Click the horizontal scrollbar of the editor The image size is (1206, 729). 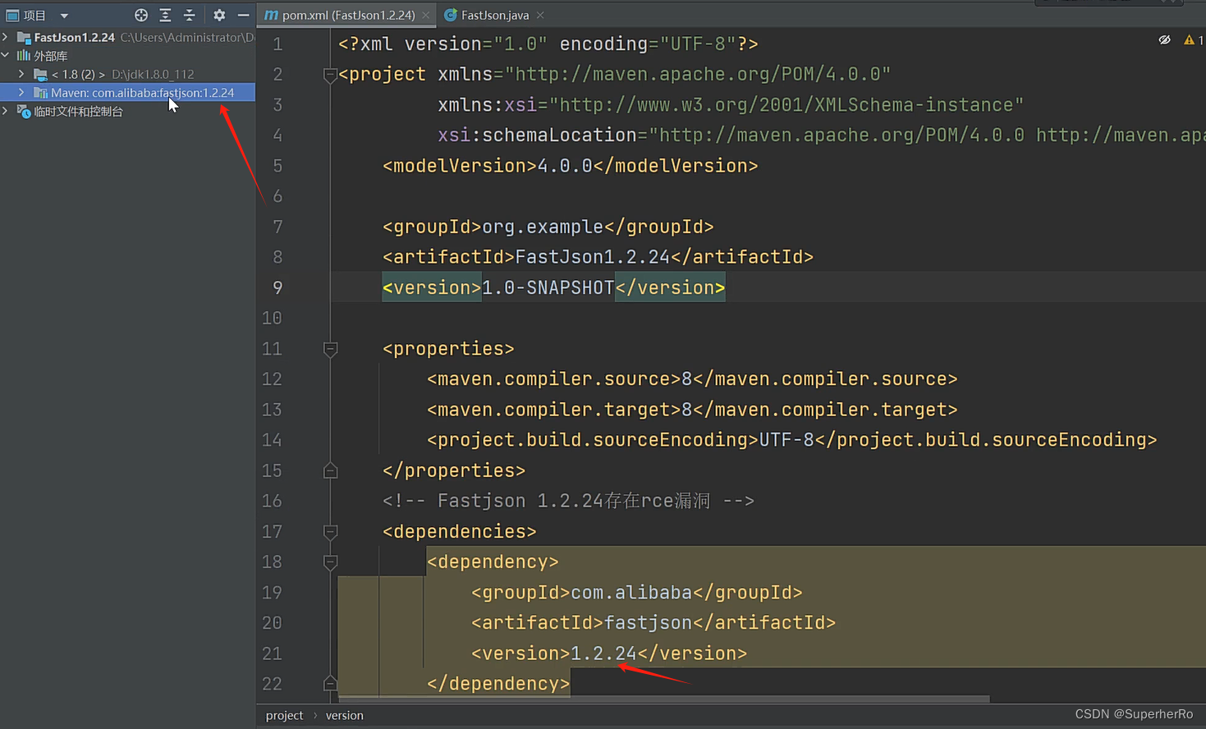point(665,699)
